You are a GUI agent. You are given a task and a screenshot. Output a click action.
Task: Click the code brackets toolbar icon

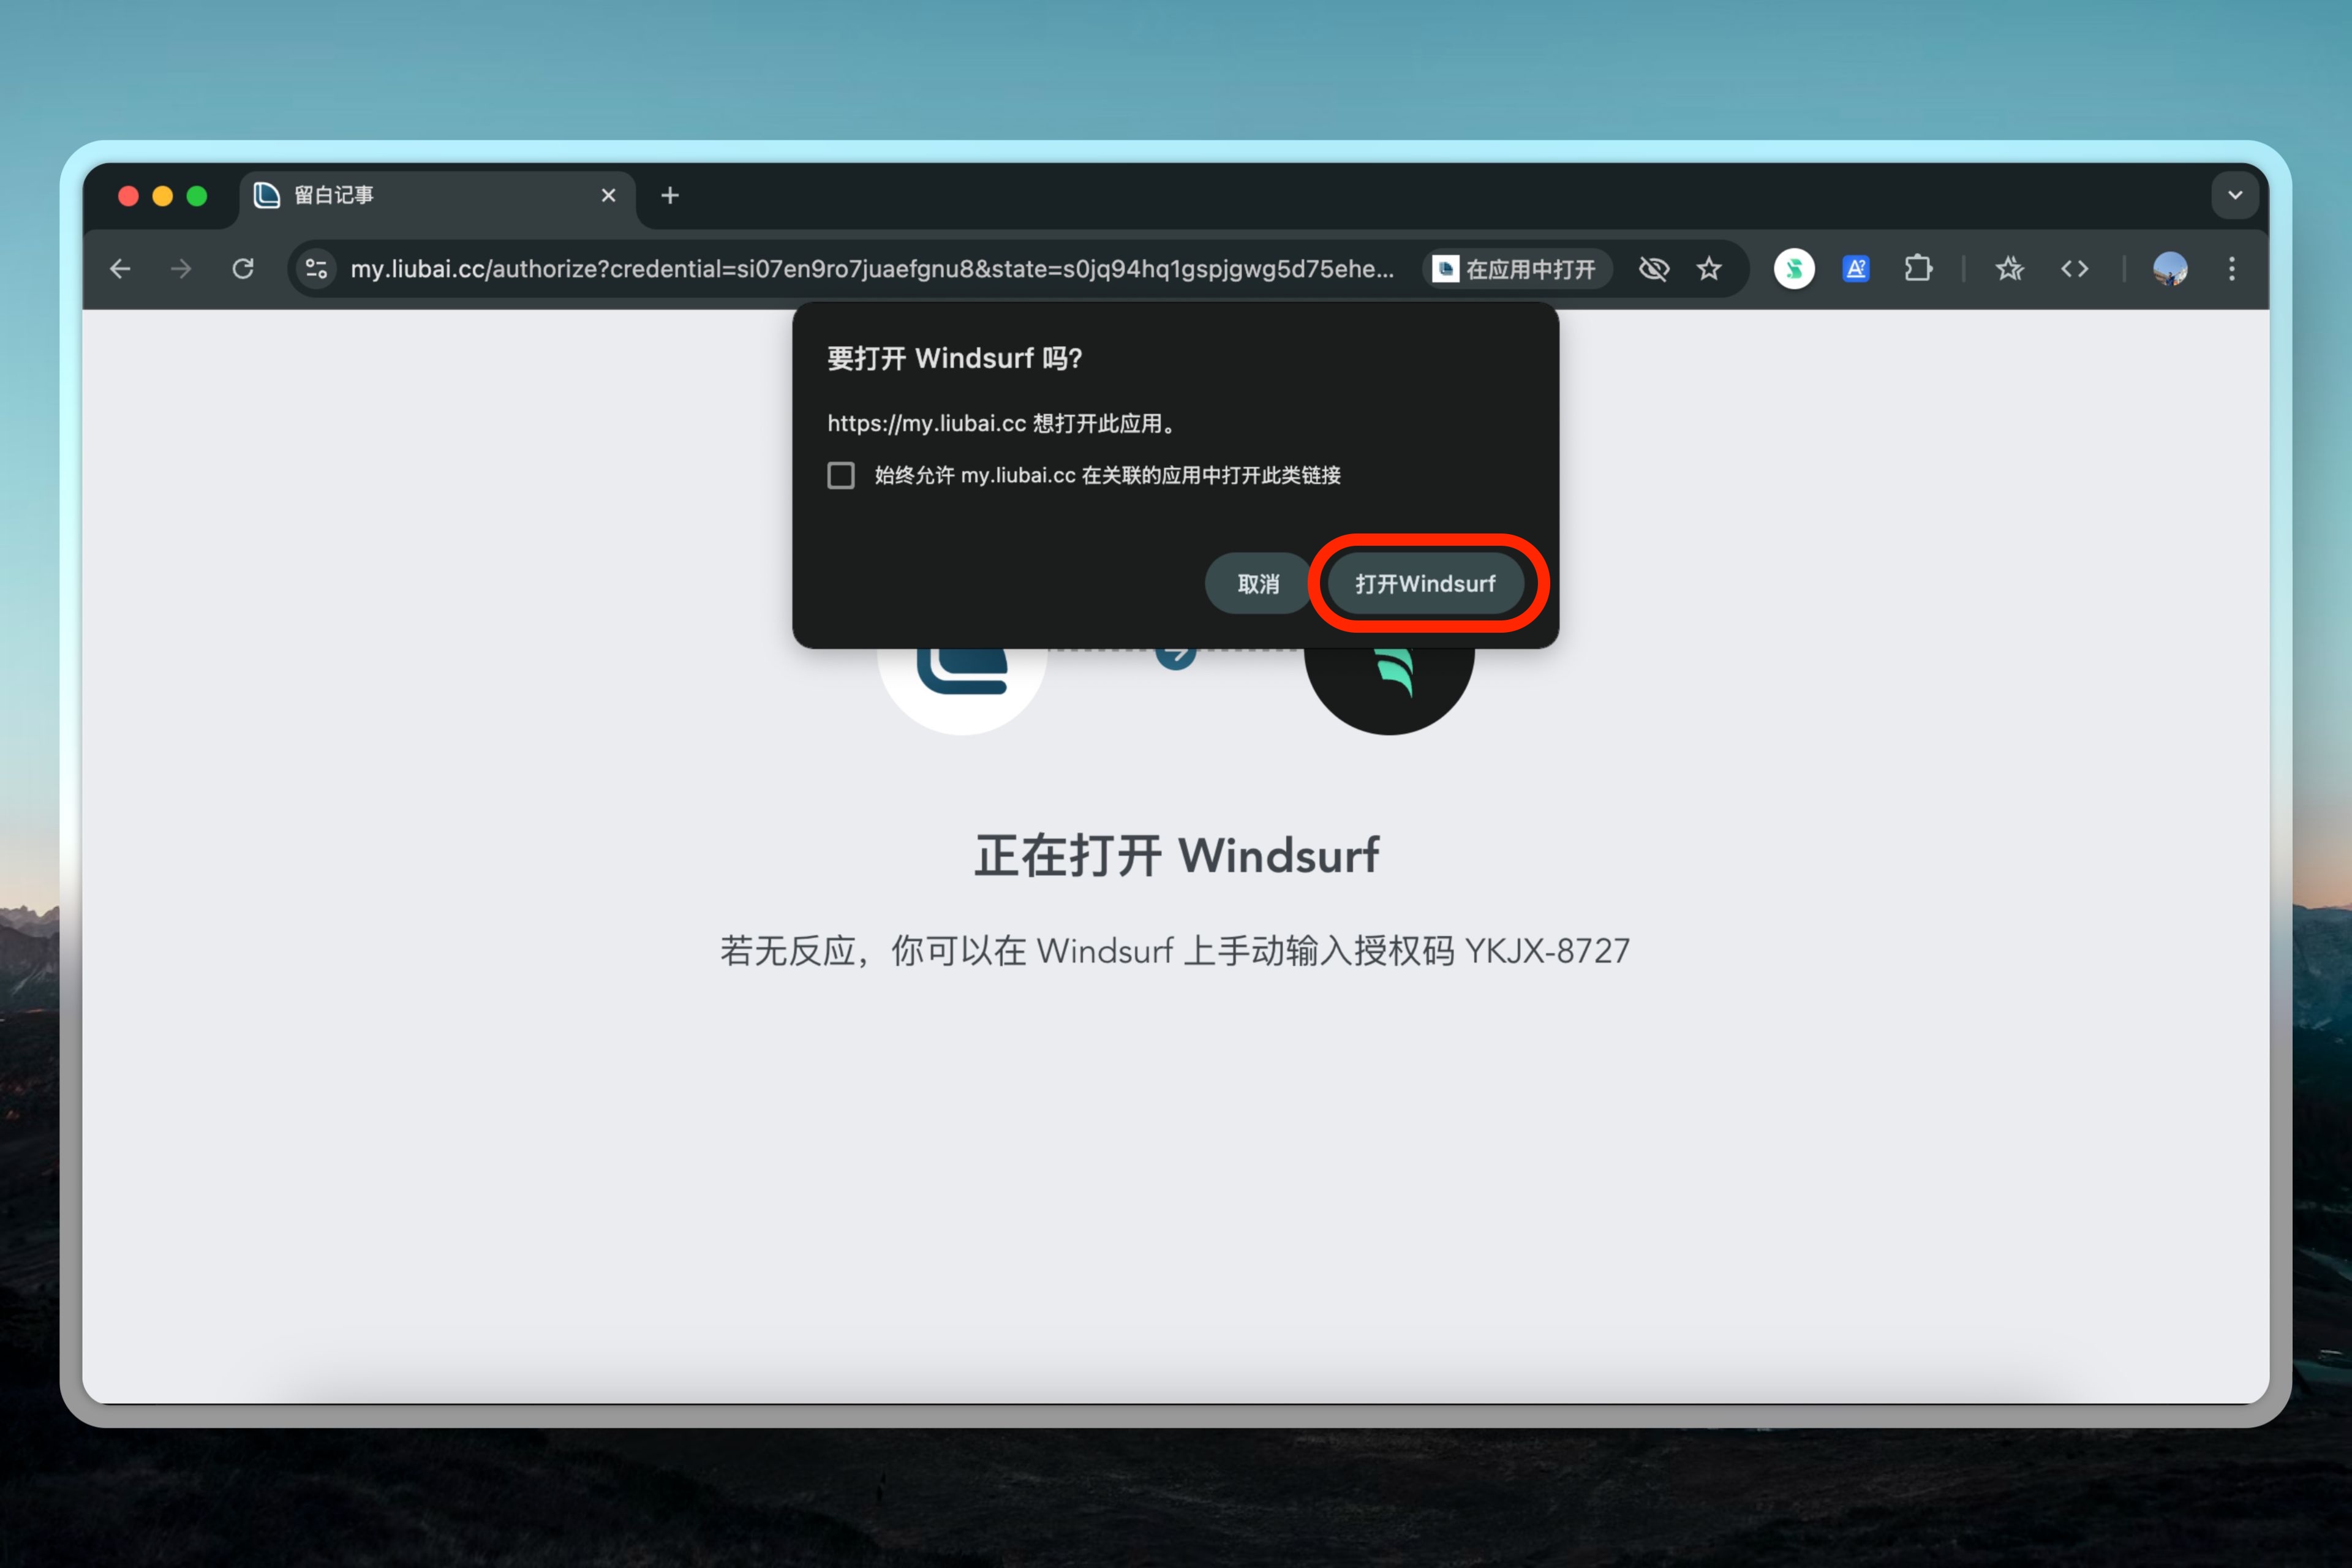click(2074, 269)
